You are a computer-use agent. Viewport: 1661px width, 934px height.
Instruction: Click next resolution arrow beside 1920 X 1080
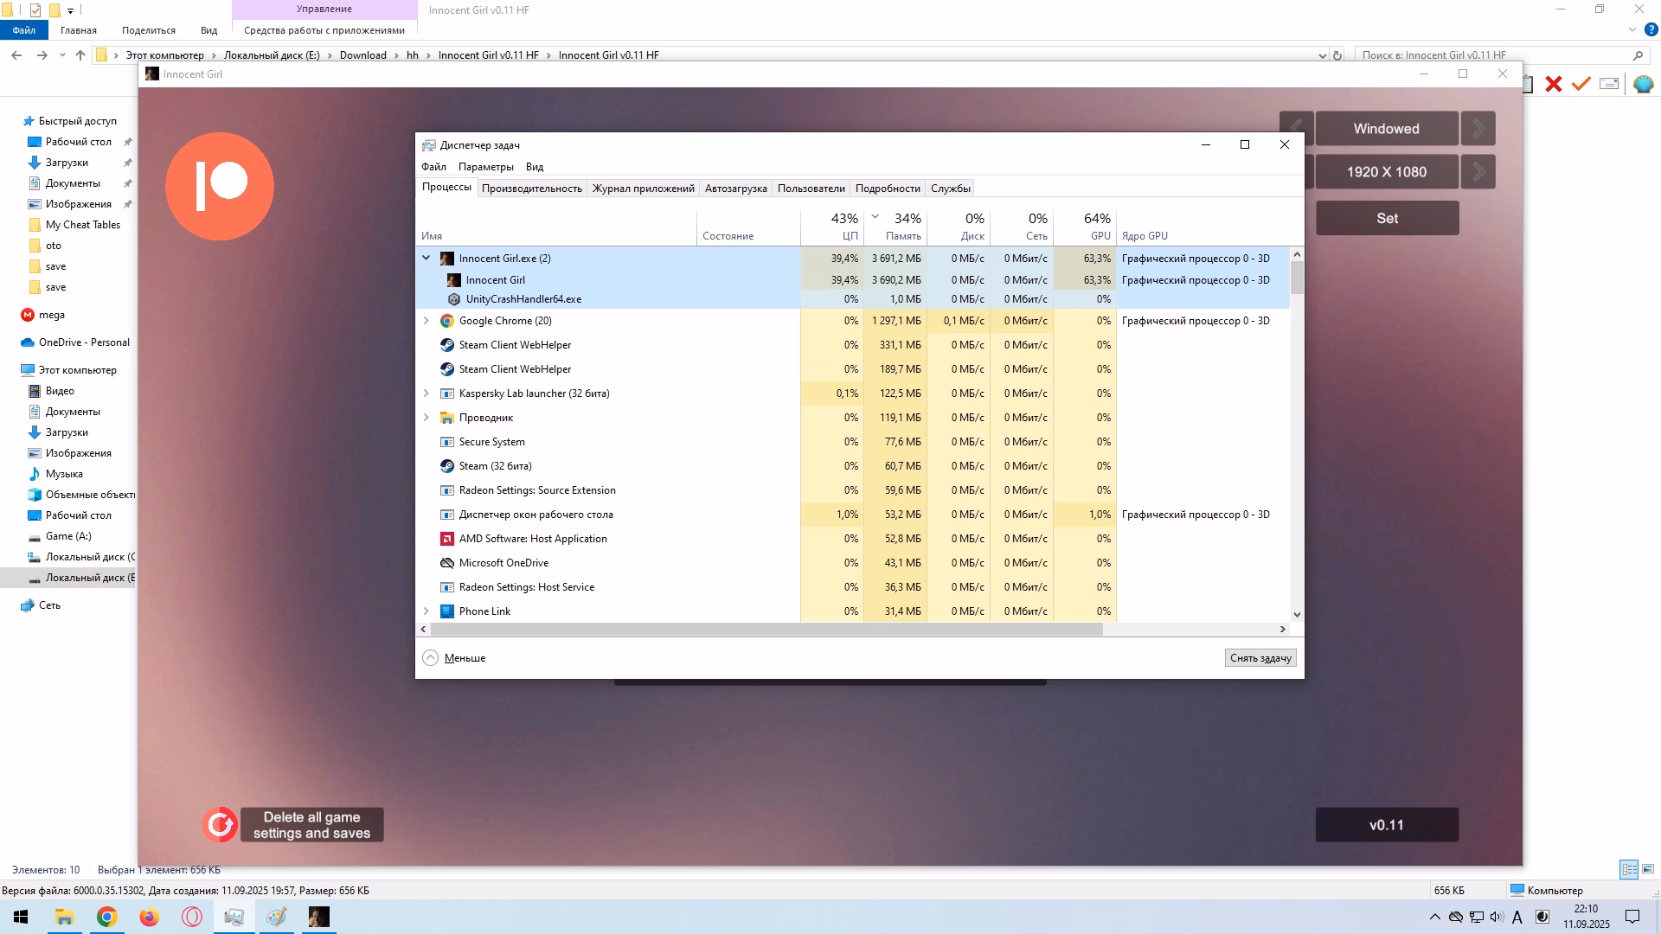tap(1478, 172)
